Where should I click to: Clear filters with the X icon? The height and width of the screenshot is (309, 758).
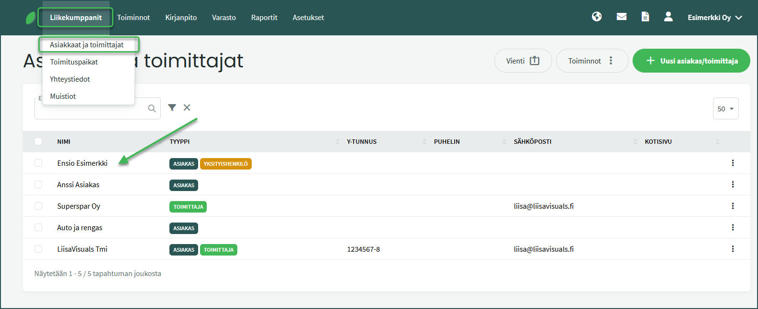(187, 107)
